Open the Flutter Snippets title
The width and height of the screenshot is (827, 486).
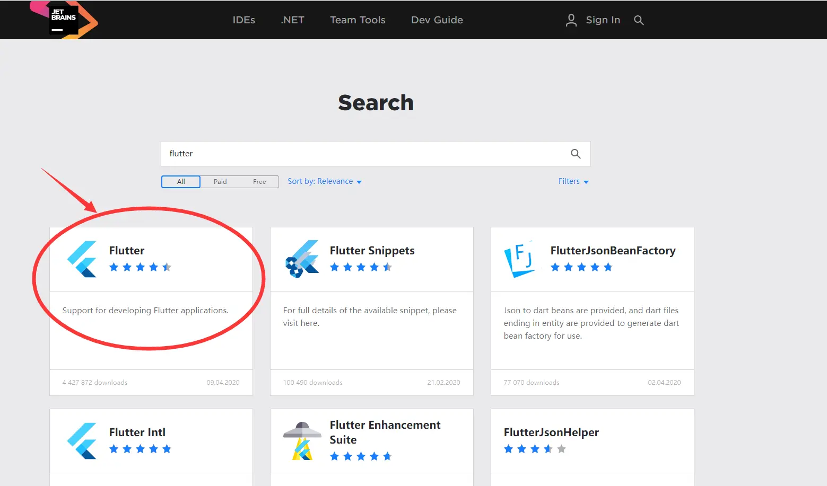[372, 251]
